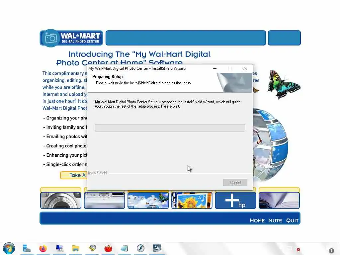340x255 pixels.
Task: Click the 'Emailing photos' list item
Action: (x=65, y=136)
